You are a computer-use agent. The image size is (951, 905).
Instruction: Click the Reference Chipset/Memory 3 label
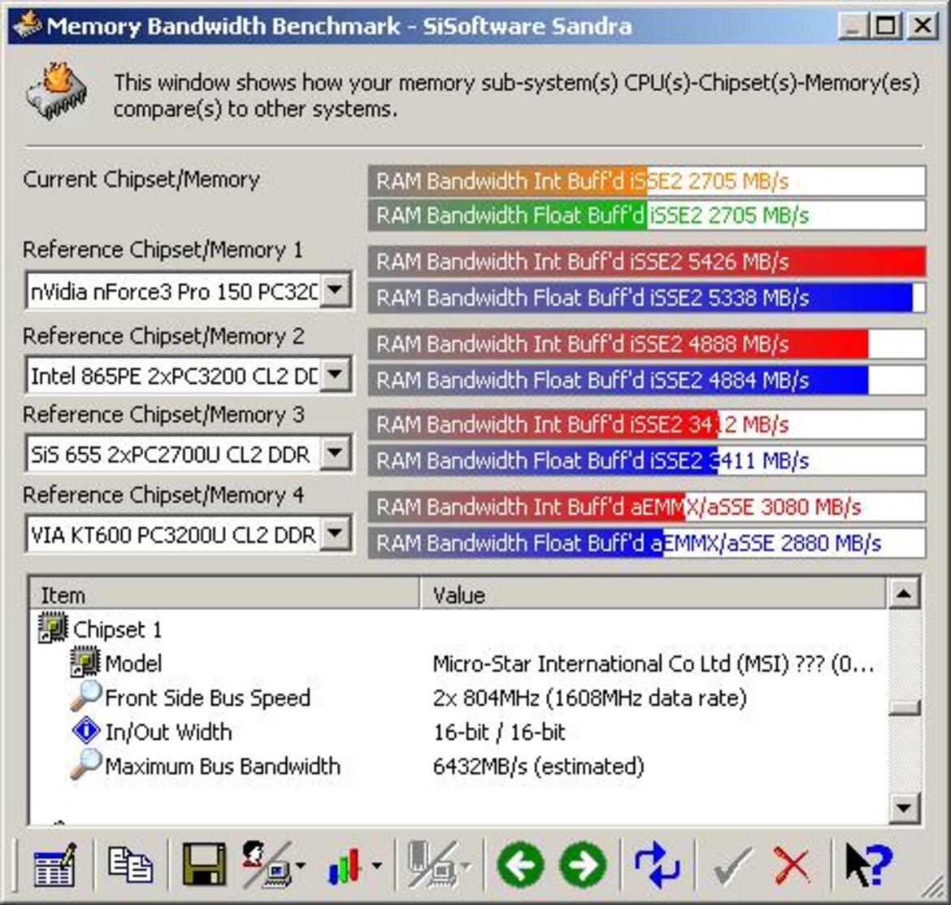click(x=163, y=415)
